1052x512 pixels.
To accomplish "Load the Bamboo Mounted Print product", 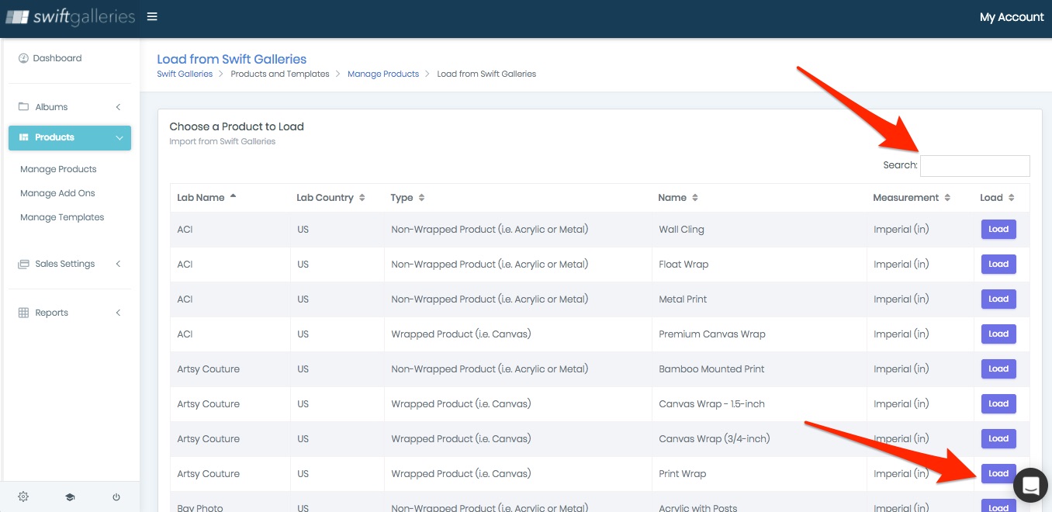I will click(998, 369).
